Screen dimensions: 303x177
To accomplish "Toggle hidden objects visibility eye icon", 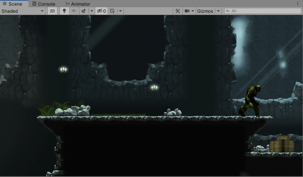I will tap(101, 11).
